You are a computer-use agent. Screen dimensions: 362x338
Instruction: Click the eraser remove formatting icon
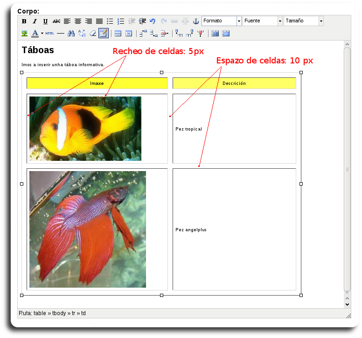(x=92, y=34)
